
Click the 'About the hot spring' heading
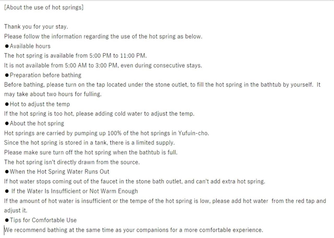point(37,124)
